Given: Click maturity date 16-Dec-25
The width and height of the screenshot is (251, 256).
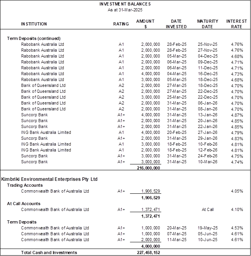Looking at the screenshot, I should 208,74.
